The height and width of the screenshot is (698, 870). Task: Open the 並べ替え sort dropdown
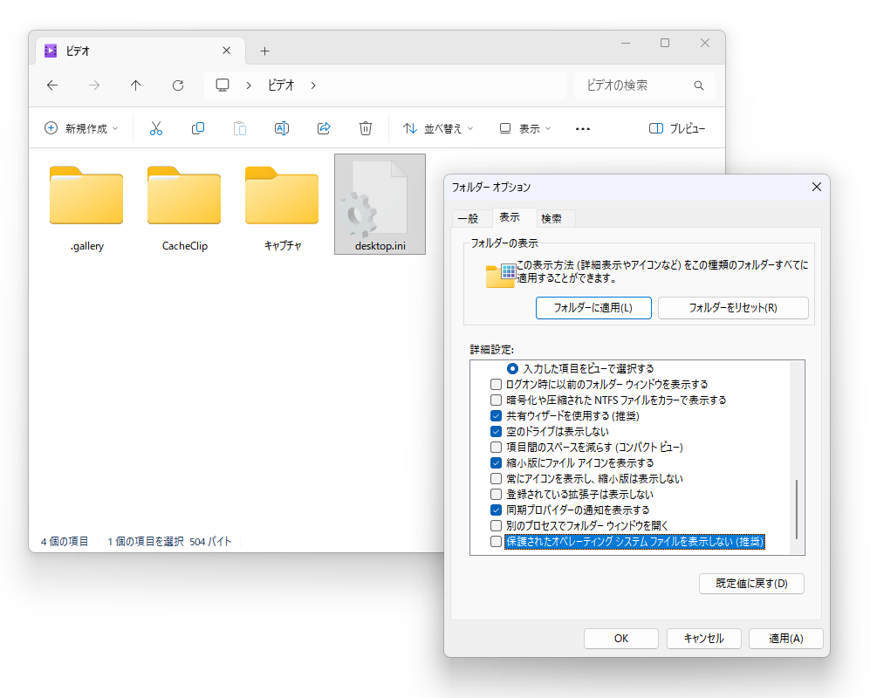click(x=438, y=129)
